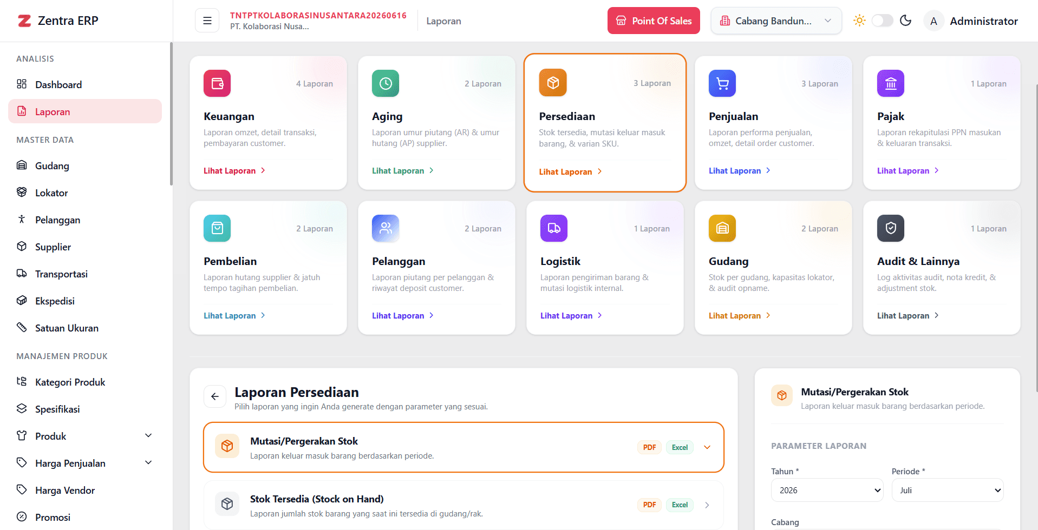Screen dimensions: 1038x530
Task: Open the Tahun 2026 dropdown
Action: click(827, 490)
